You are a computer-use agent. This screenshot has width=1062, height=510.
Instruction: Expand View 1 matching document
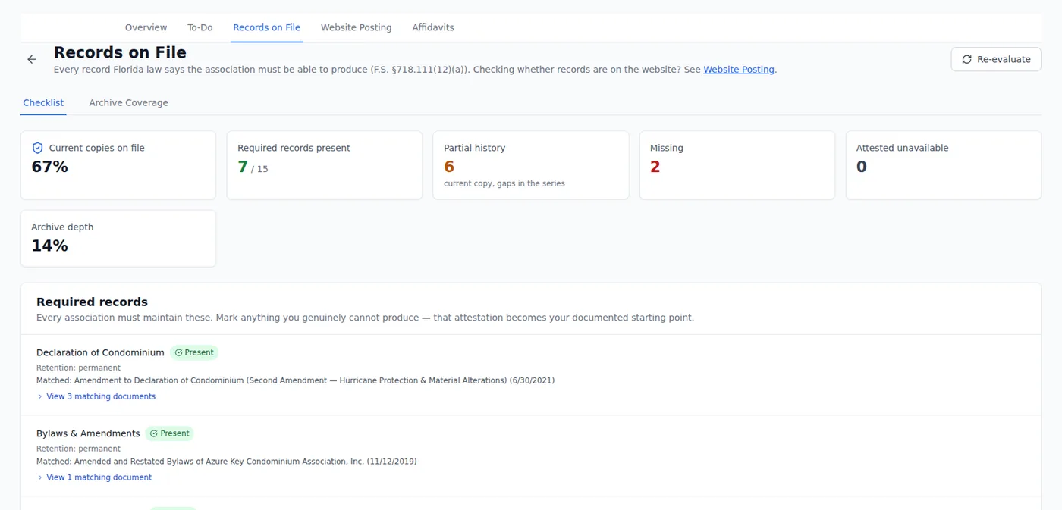[x=94, y=477]
